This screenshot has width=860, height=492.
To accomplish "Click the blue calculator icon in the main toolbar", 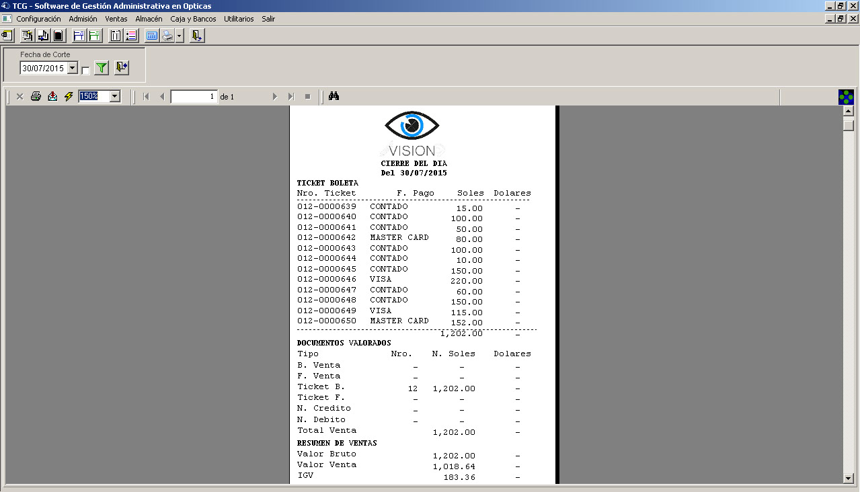I will [x=151, y=36].
